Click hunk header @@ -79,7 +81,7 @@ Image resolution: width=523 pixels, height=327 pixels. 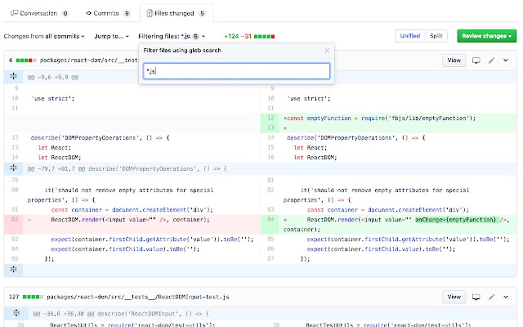pos(127,169)
